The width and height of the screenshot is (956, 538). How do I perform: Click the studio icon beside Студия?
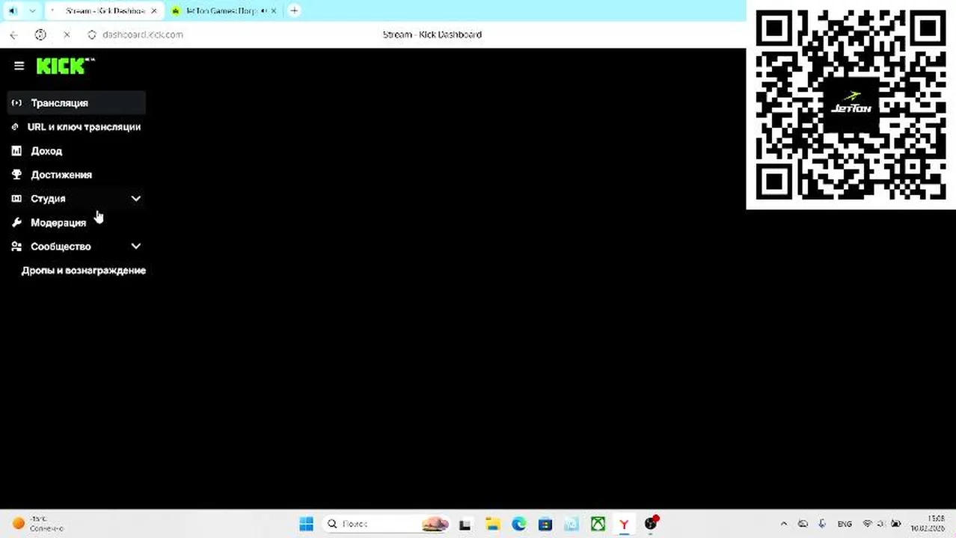(16, 199)
